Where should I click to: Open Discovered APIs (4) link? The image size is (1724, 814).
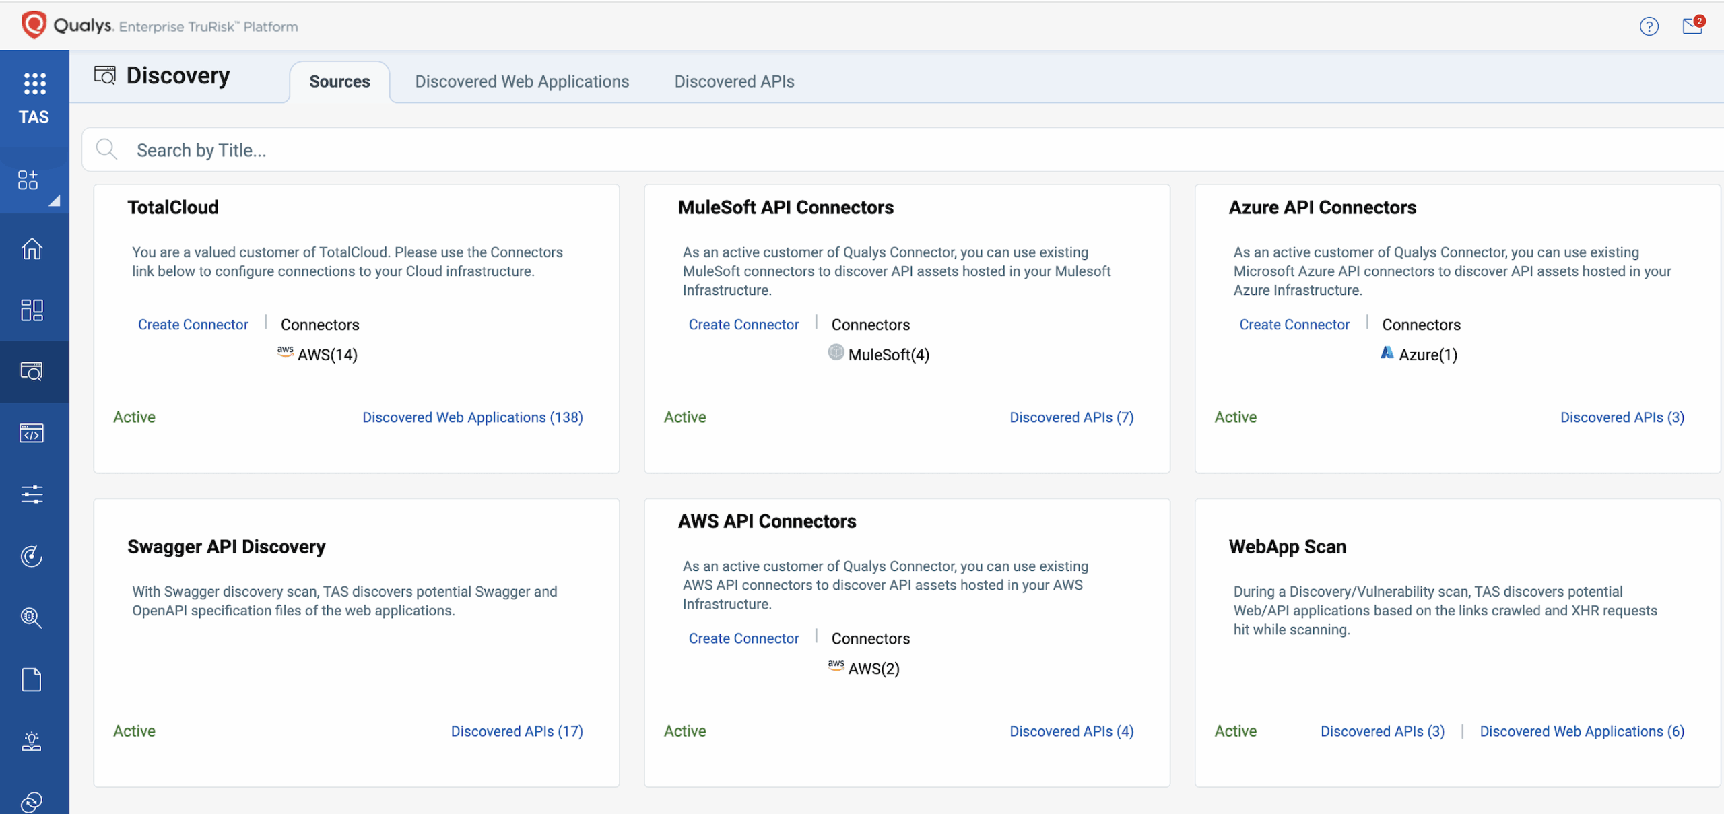click(x=1071, y=731)
